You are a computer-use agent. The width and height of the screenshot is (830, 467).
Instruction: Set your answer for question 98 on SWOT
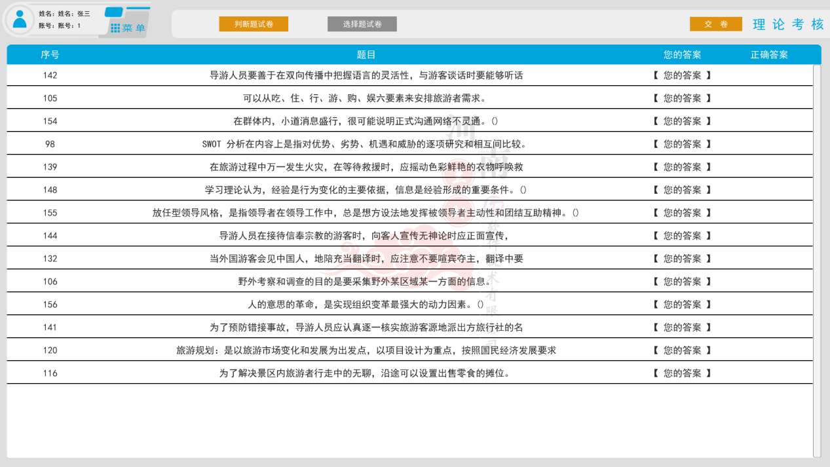[682, 144]
